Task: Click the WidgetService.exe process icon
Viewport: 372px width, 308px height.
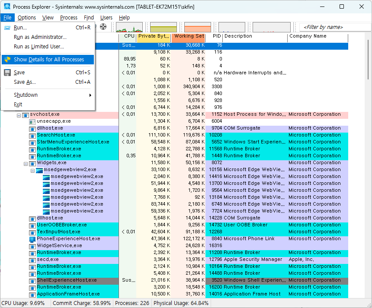Action: 32,247
